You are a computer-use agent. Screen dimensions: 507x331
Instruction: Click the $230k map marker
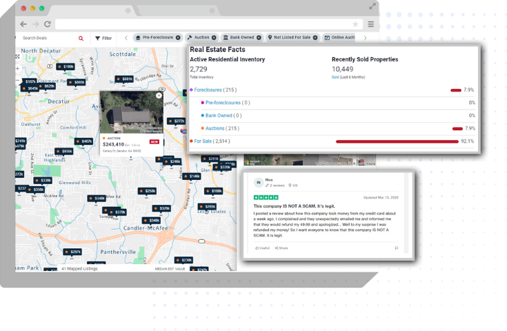pos(183,260)
